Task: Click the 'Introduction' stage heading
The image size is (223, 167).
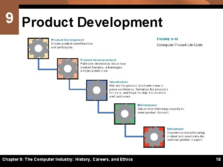Action: pos(118,82)
